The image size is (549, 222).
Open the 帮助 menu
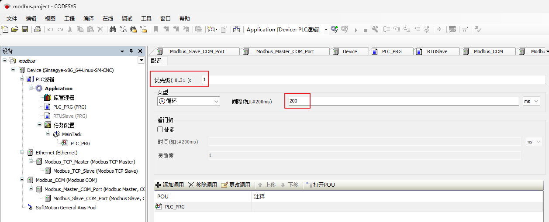(x=185, y=18)
